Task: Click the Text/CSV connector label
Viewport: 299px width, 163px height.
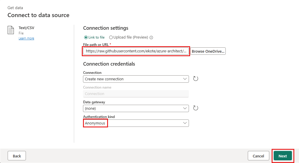Action: pos(26,28)
